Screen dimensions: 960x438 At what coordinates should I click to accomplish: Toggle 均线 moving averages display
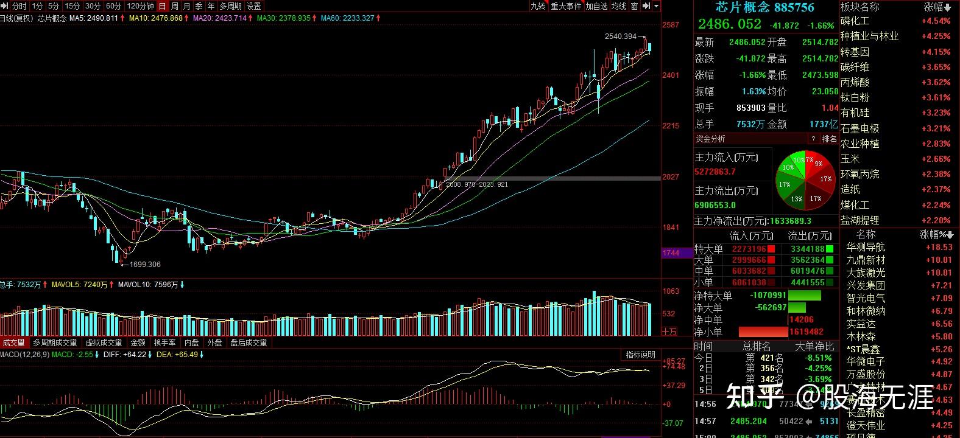coord(619,6)
